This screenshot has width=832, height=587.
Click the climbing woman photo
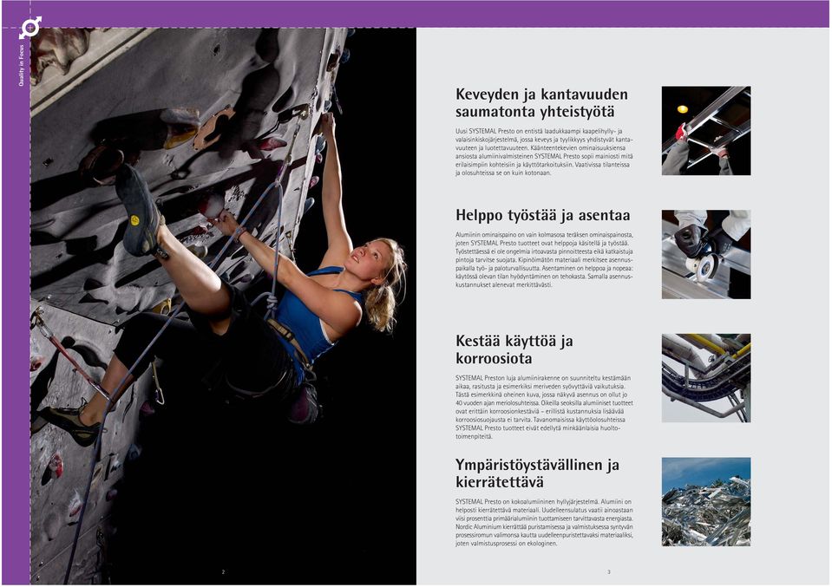(223, 306)
